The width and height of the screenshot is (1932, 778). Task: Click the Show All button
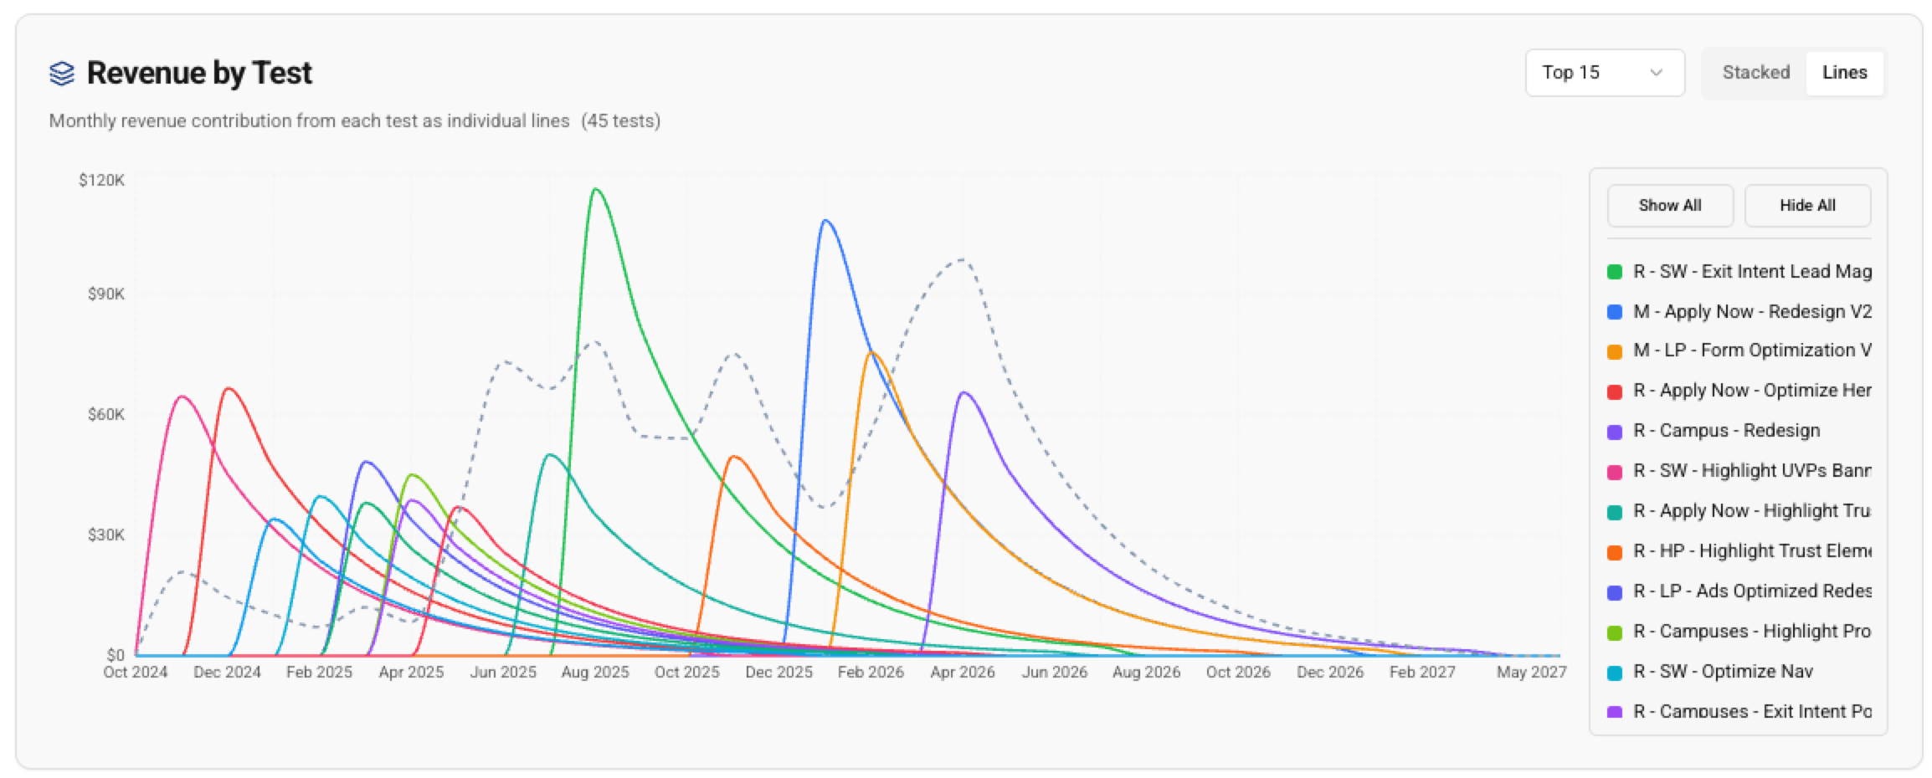(1670, 206)
